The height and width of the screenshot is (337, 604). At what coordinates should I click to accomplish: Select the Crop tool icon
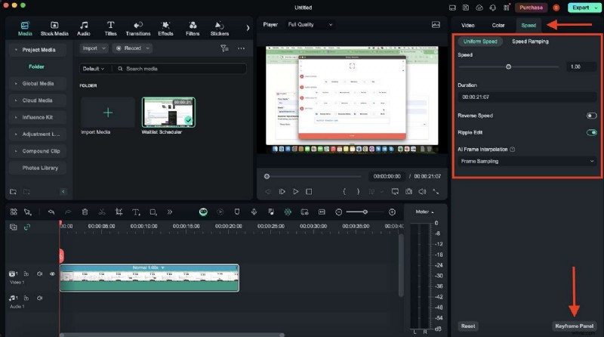tap(119, 212)
